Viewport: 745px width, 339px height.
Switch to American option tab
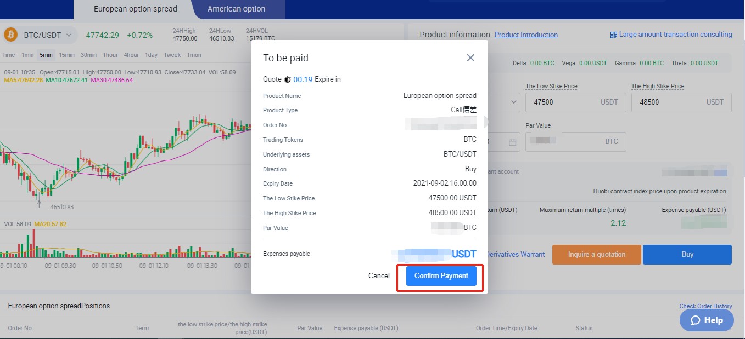(236, 9)
